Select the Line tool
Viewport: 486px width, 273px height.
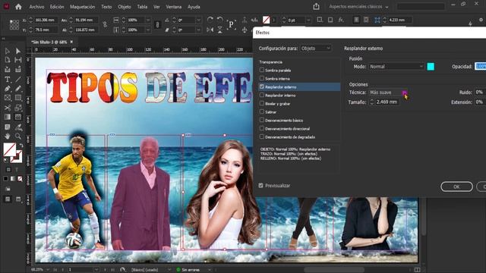coord(18,79)
